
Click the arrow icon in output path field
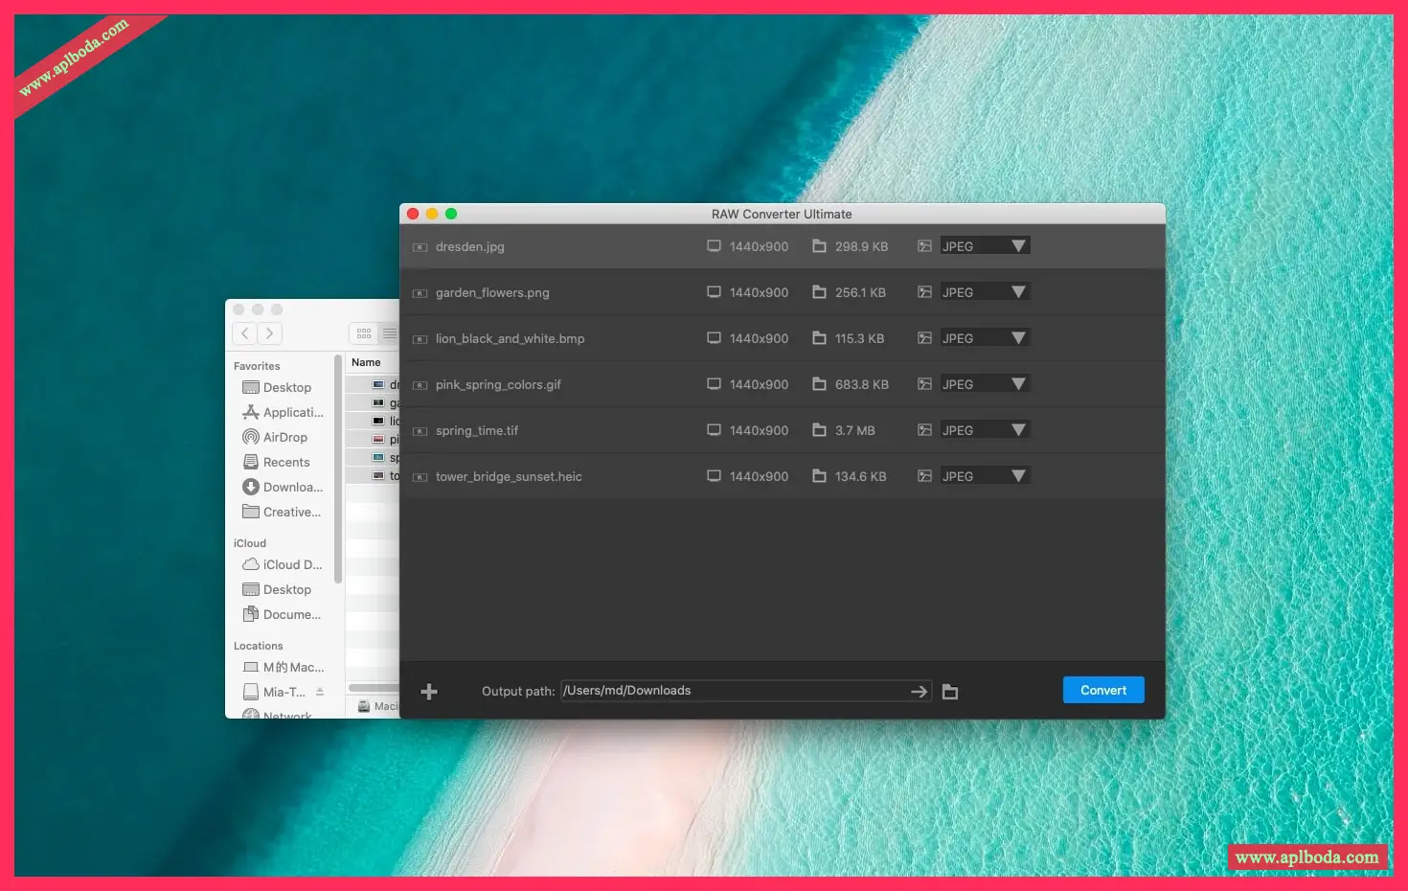point(919,692)
